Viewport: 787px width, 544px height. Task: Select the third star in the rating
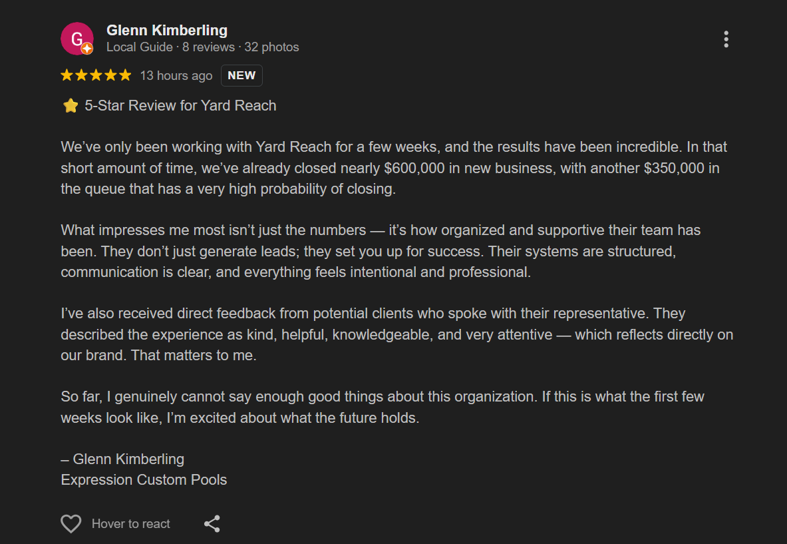[96, 75]
